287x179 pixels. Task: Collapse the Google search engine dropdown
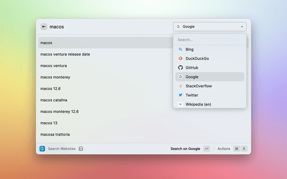click(209, 26)
